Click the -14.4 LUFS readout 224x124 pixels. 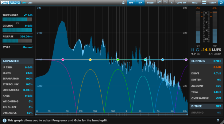coord(211,50)
